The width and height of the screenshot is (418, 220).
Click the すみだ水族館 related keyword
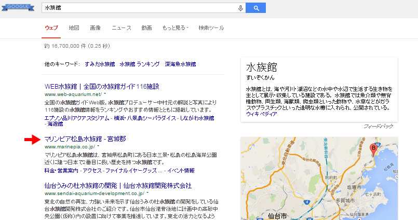(x=100, y=64)
